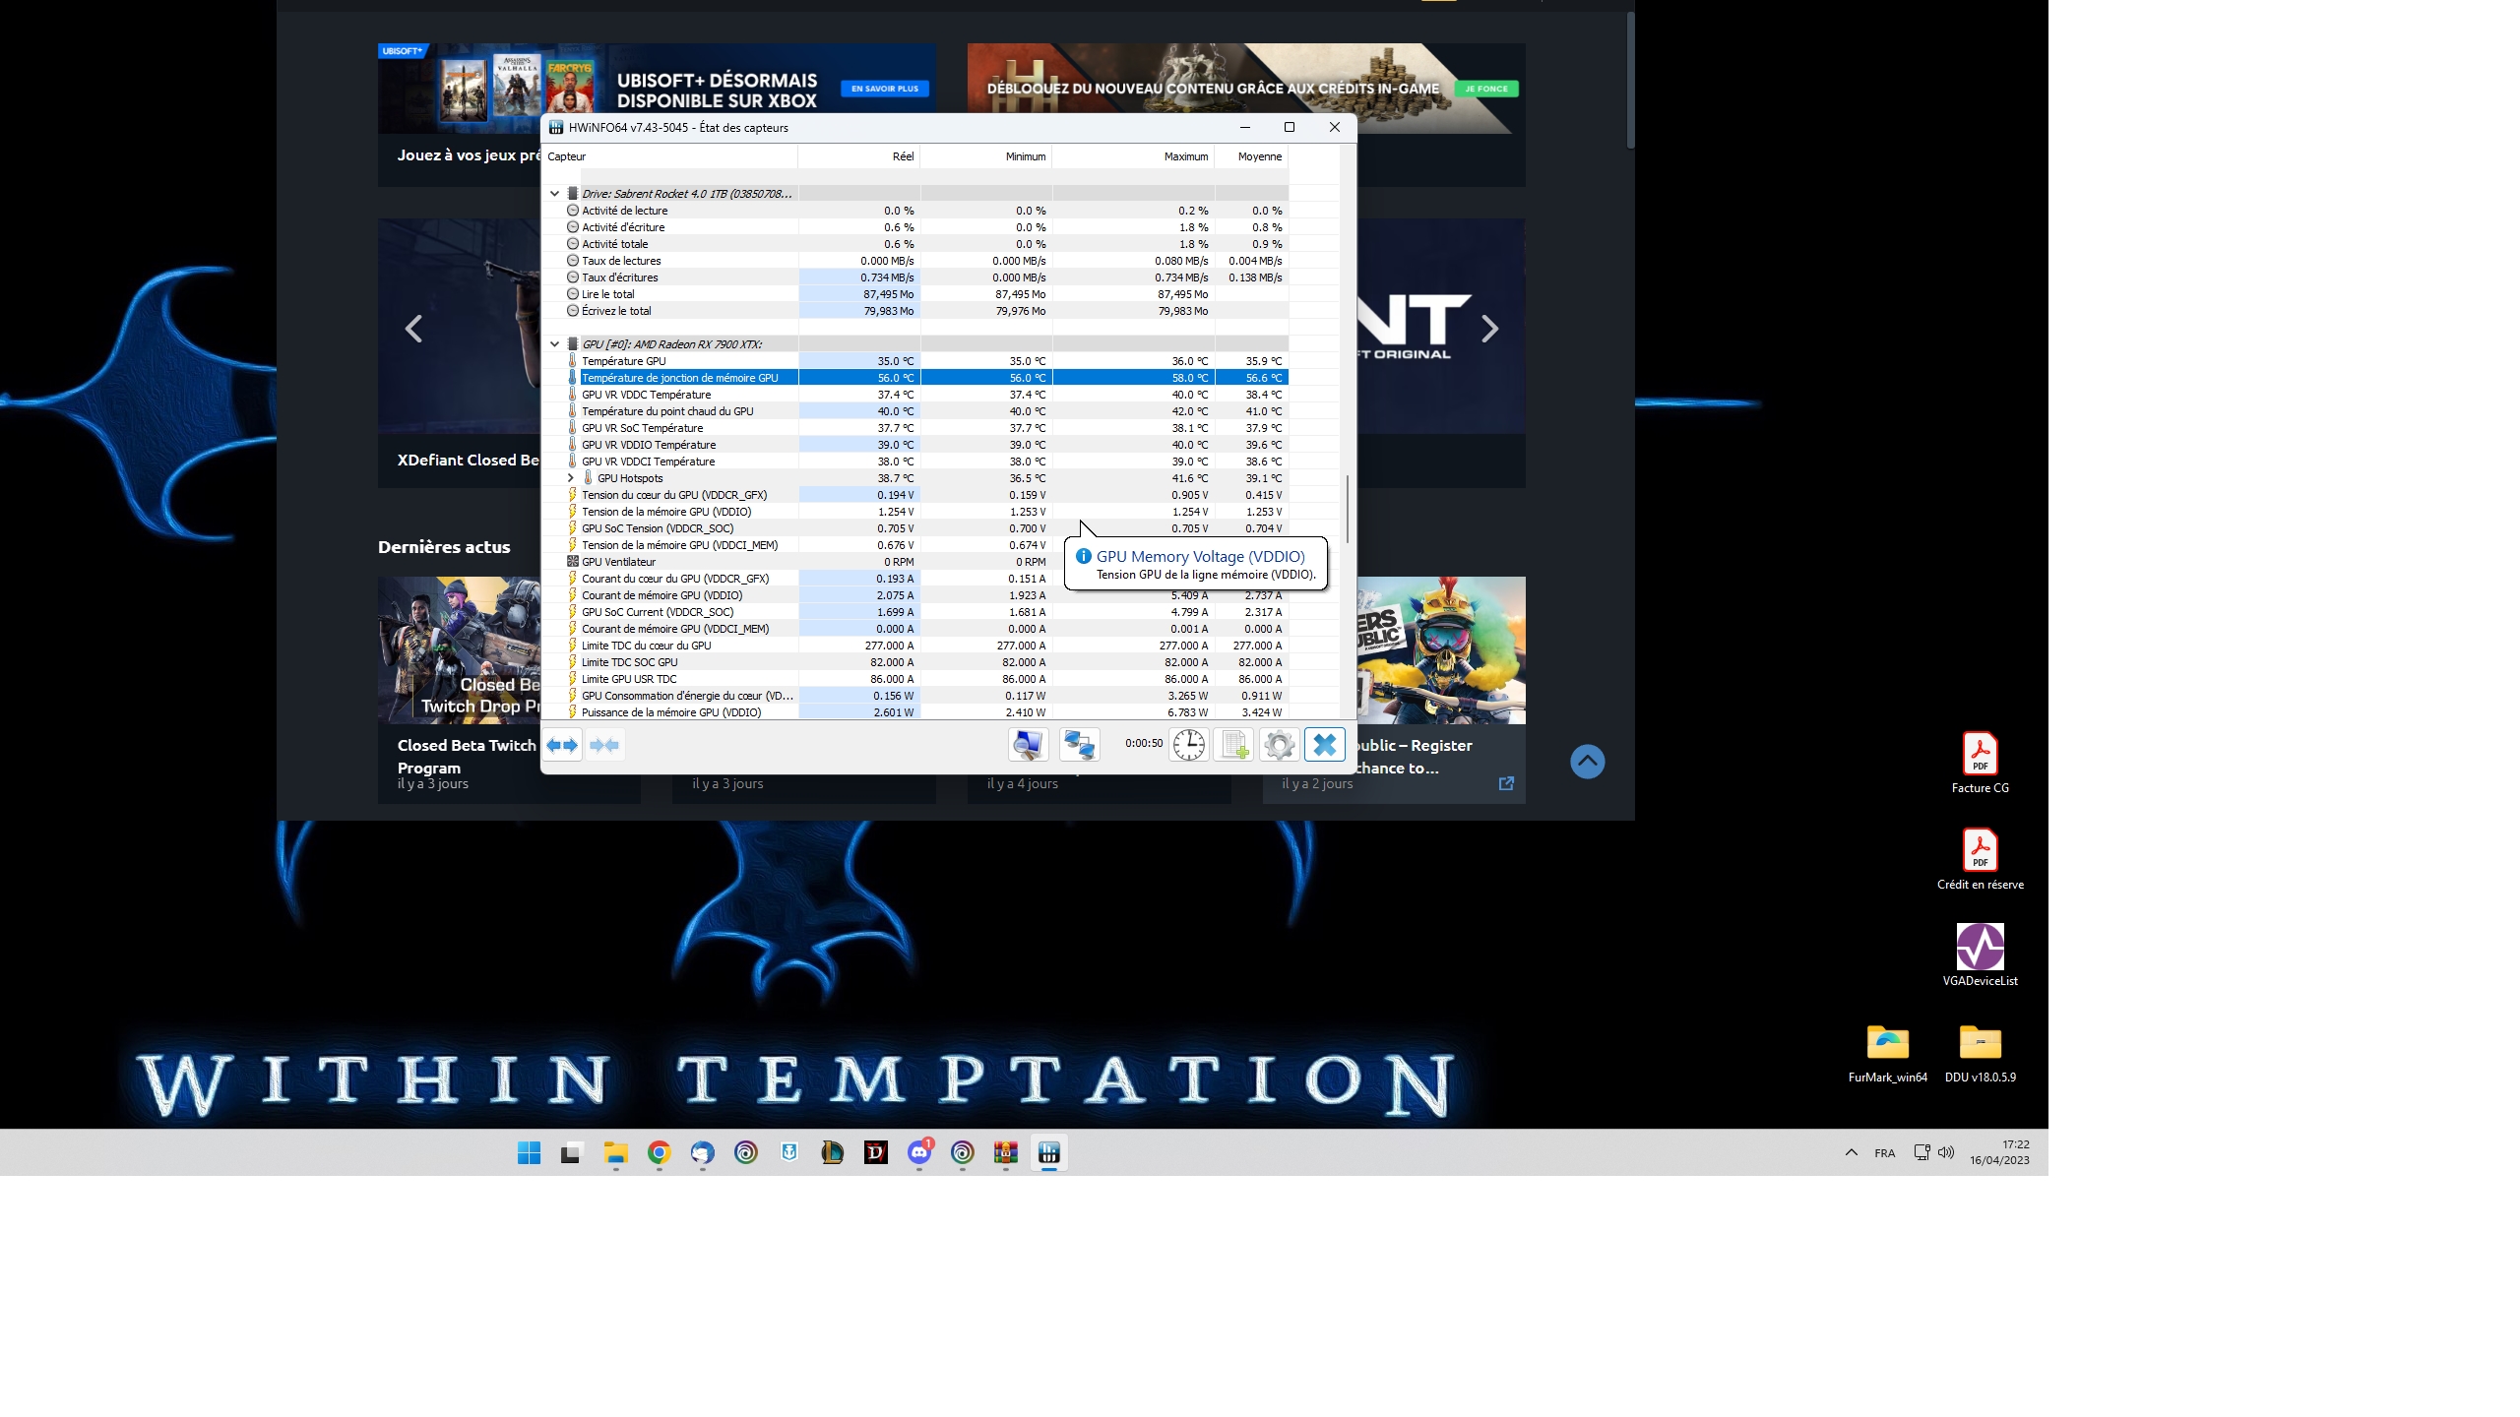
Task: Open the sensor search monitor icon
Action: 1028,745
